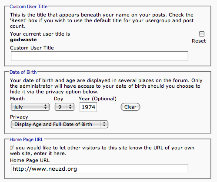The image size is (217, 182).
Task: Click the arrows on the Display Age selector
Action: 104,124
